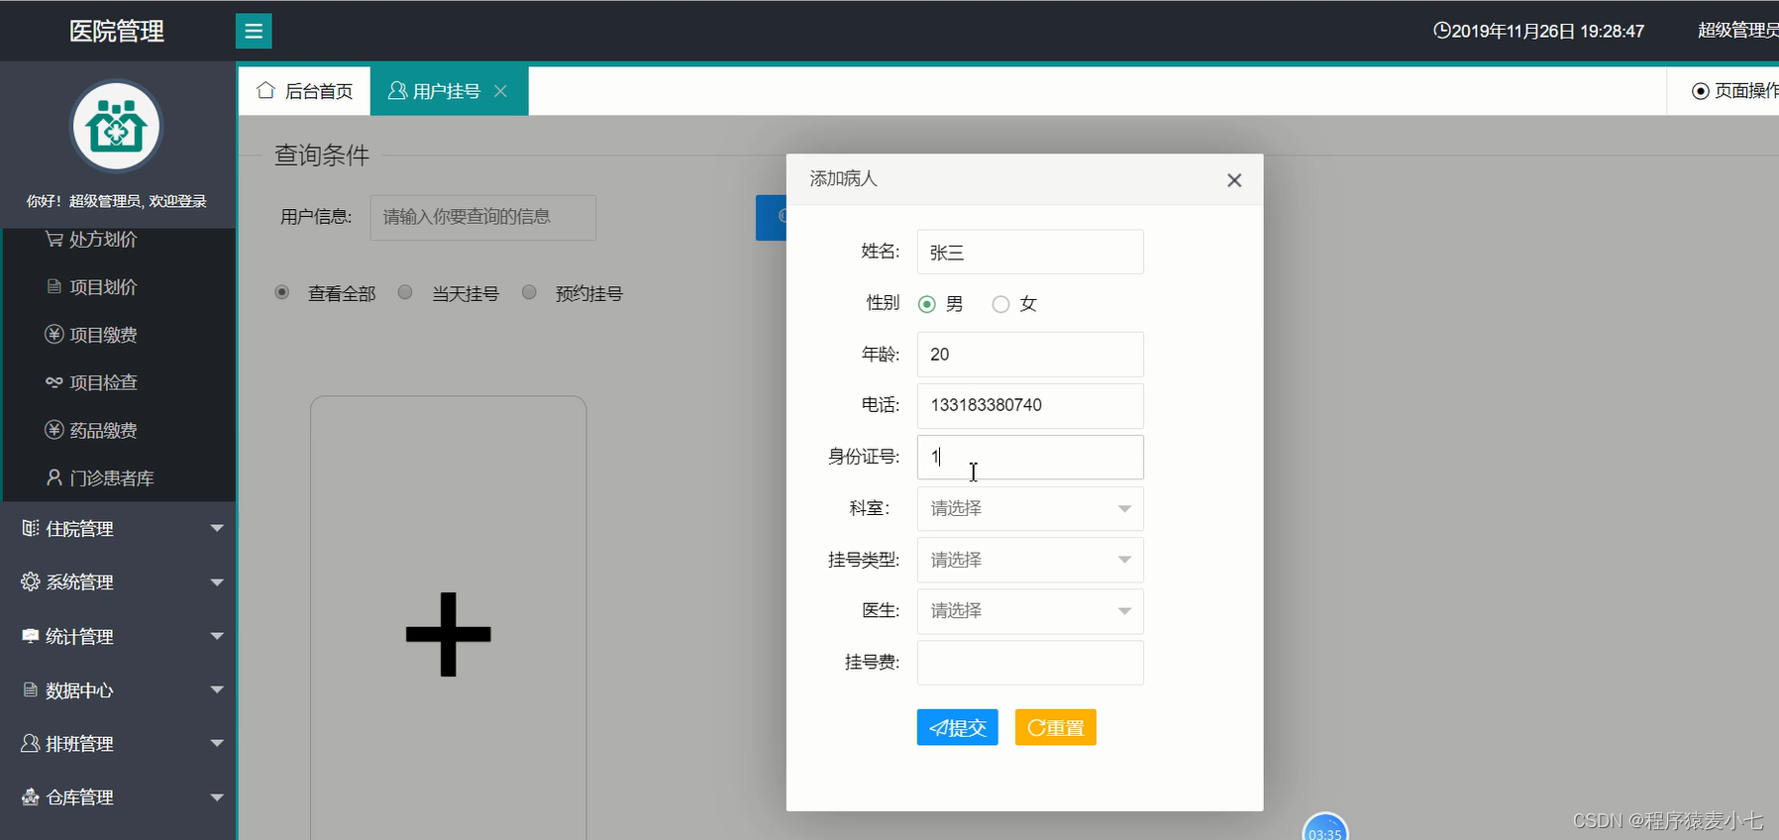Click the 处方划价 cart icon
This screenshot has width=1779, height=840.
pos(54,239)
